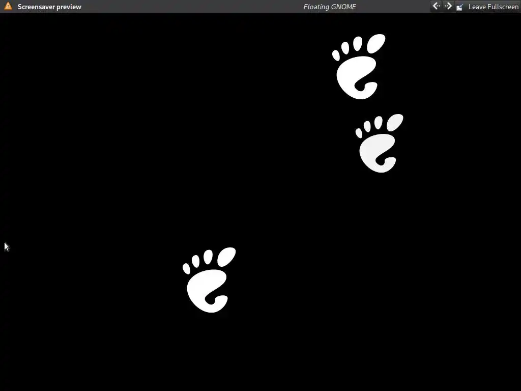521x391 pixels.
Task: Go to previous screensaver theme
Action: (x=436, y=6)
